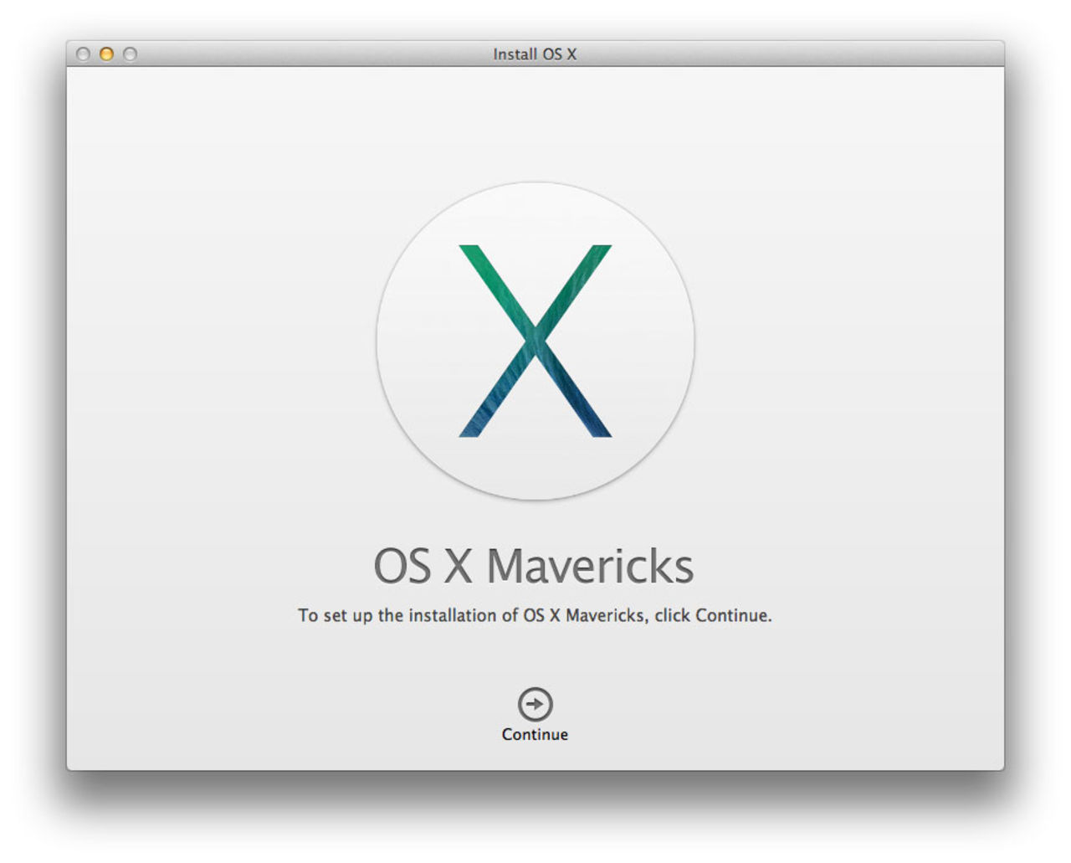The image size is (1071, 863).
Task: Click the leftmost traffic light control
Action: (82, 54)
